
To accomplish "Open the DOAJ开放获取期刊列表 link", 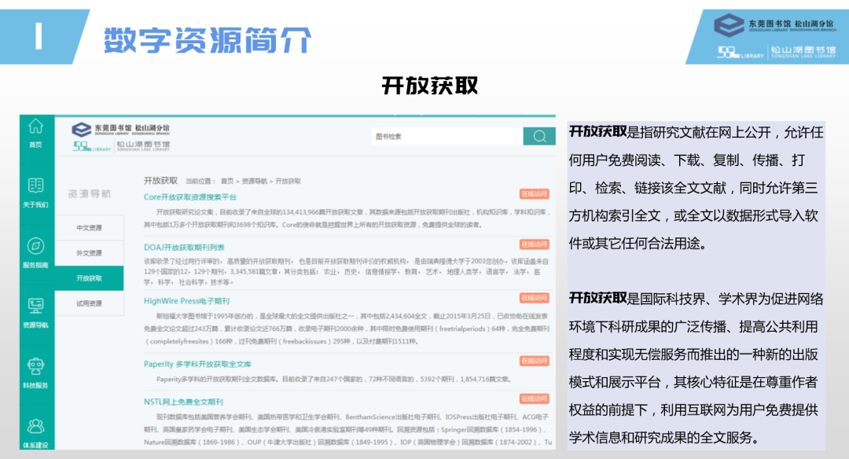I will tap(184, 247).
